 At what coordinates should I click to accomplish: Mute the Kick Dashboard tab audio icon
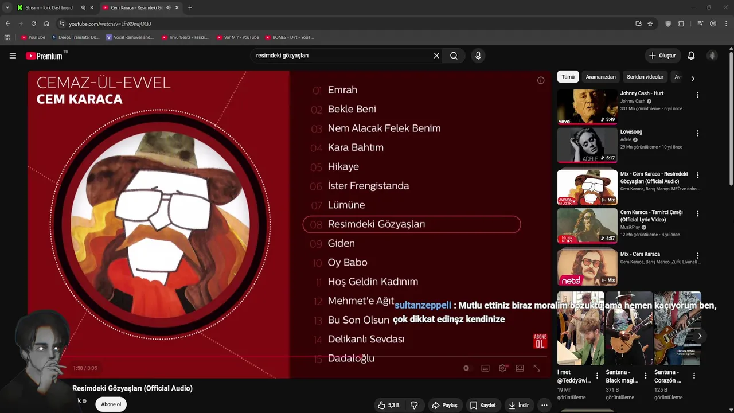83,7
